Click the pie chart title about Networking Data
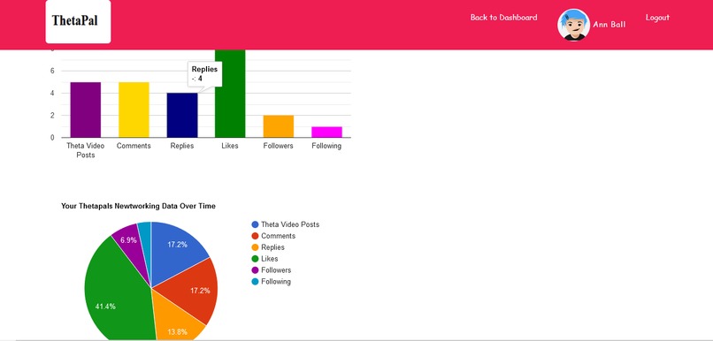This screenshot has width=713, height=341. 138,206
